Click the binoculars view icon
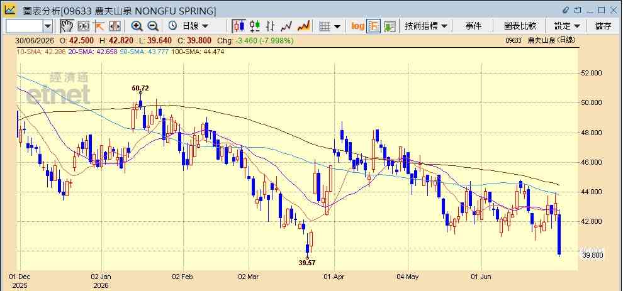The image size is (623, 291). click(84, 26)
